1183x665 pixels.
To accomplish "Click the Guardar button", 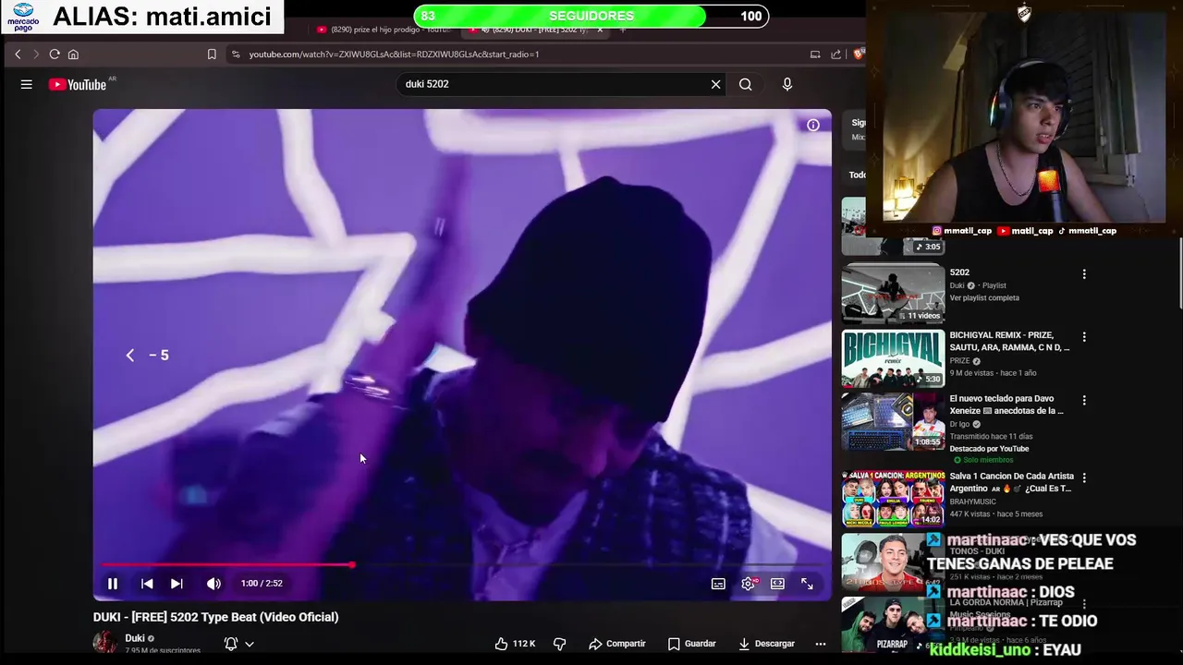I will 691,644.
